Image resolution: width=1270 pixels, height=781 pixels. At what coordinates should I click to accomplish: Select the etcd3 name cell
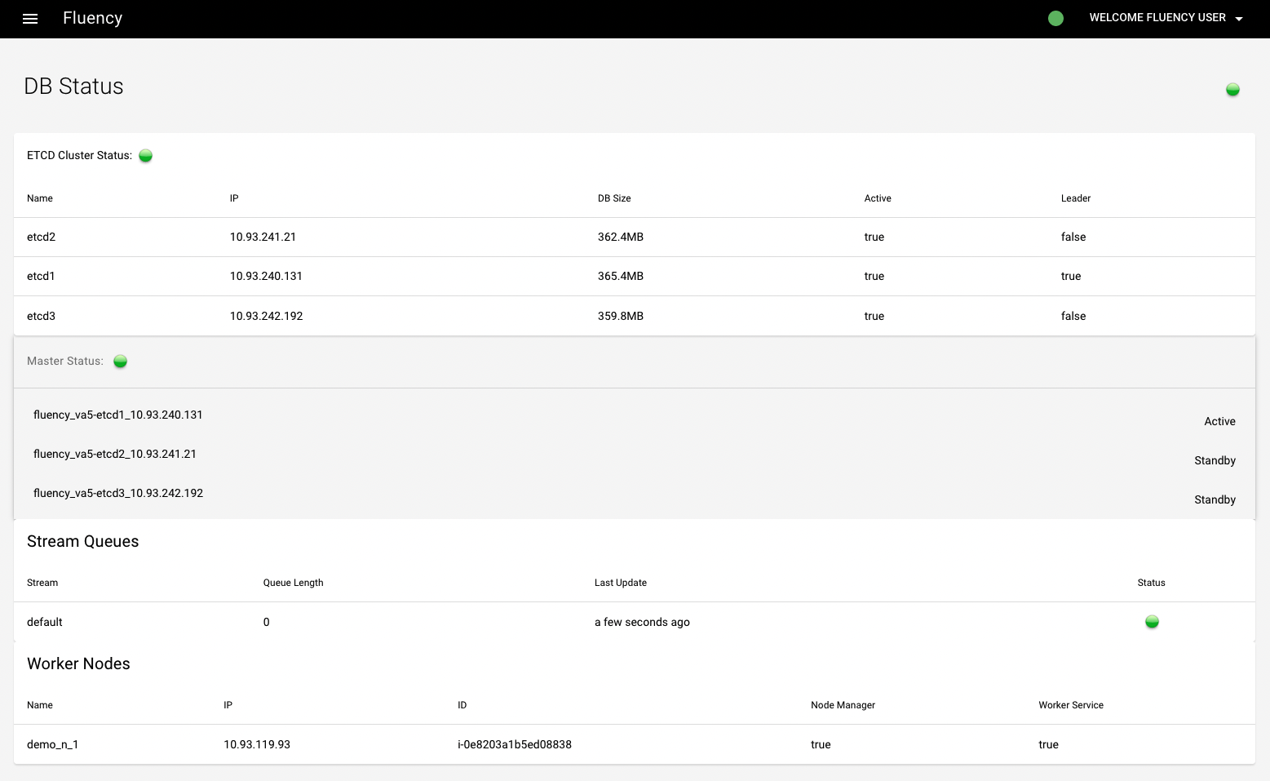[42, 316]
